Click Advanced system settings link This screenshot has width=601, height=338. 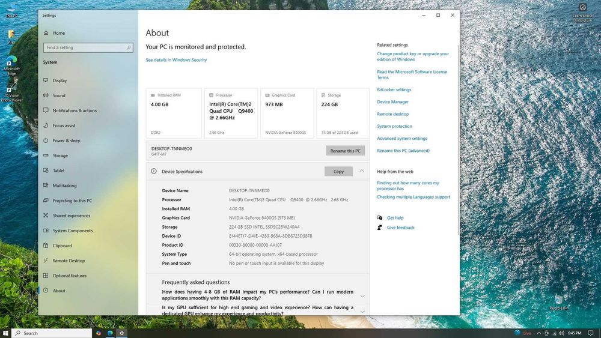pyautogui.click(x=401, y=139)
